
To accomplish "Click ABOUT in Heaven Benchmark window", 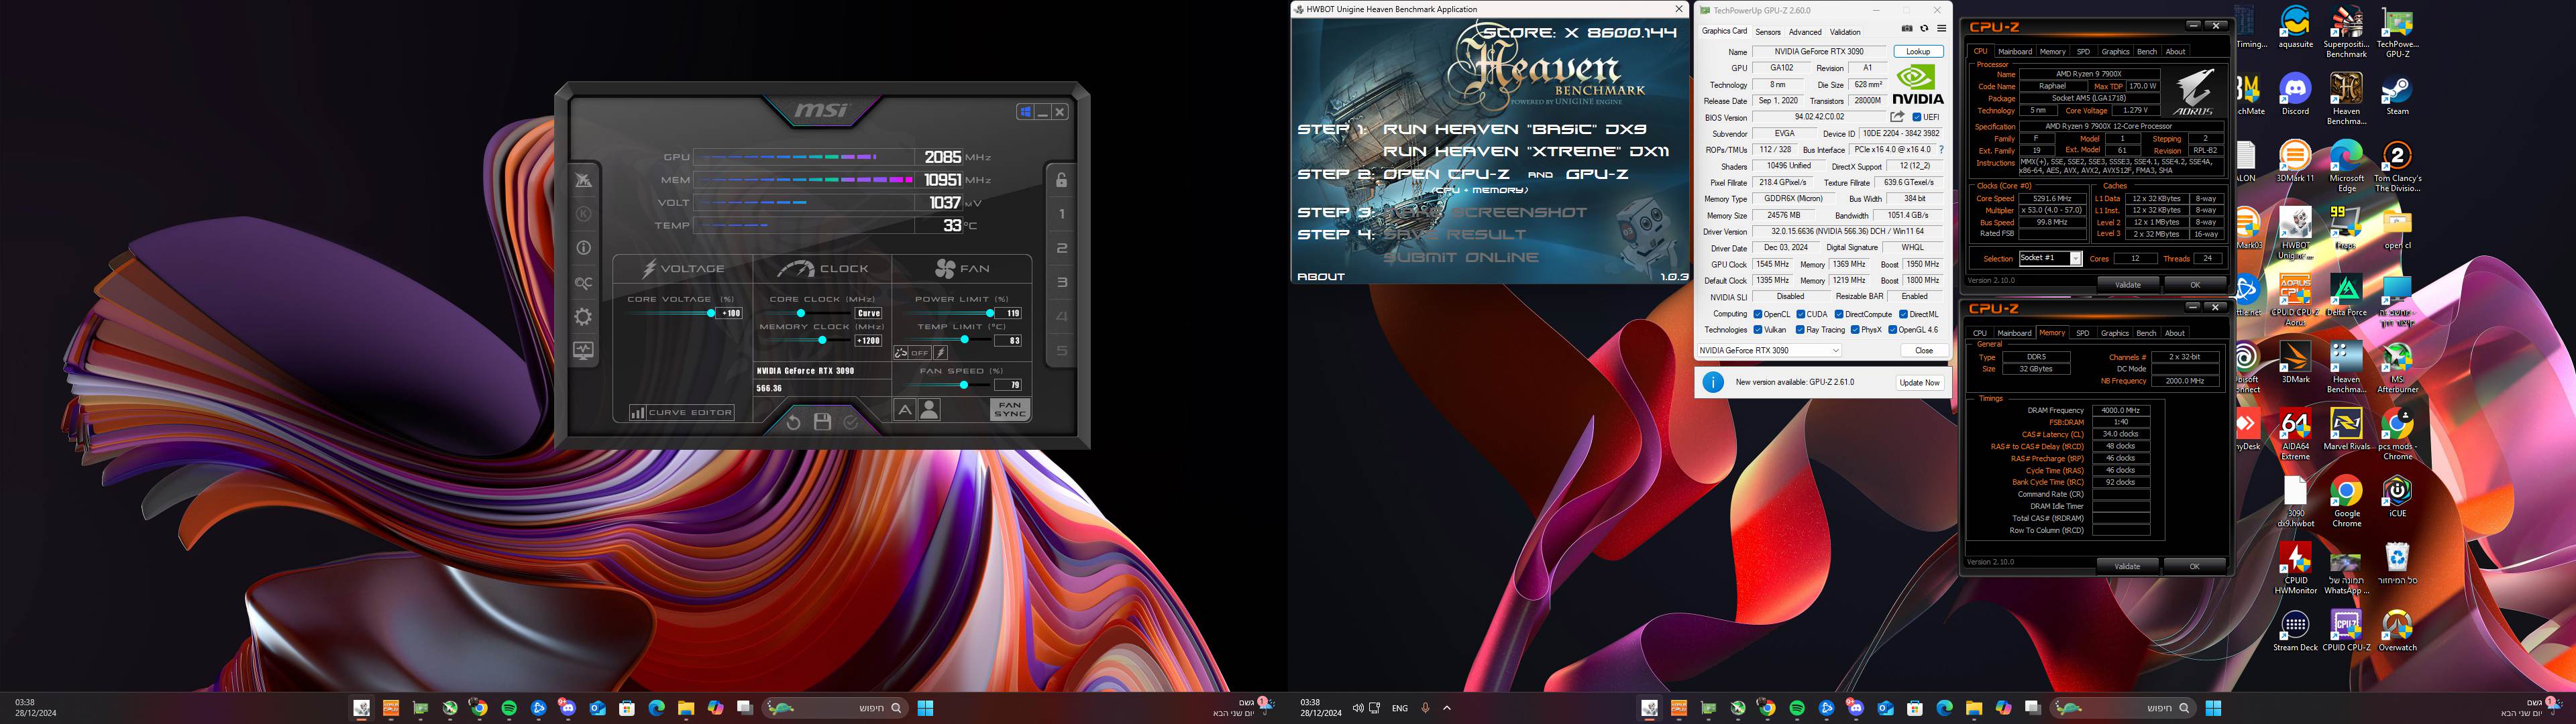I will pyautogui.click(x=1321, y=276).
